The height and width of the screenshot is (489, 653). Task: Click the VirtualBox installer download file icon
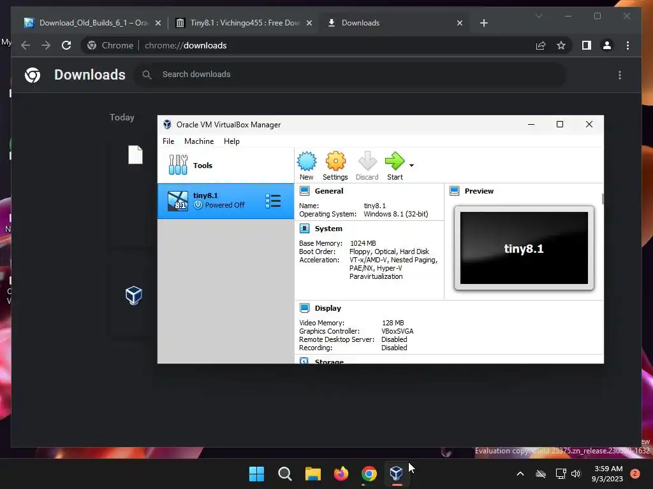pos(134,295)
